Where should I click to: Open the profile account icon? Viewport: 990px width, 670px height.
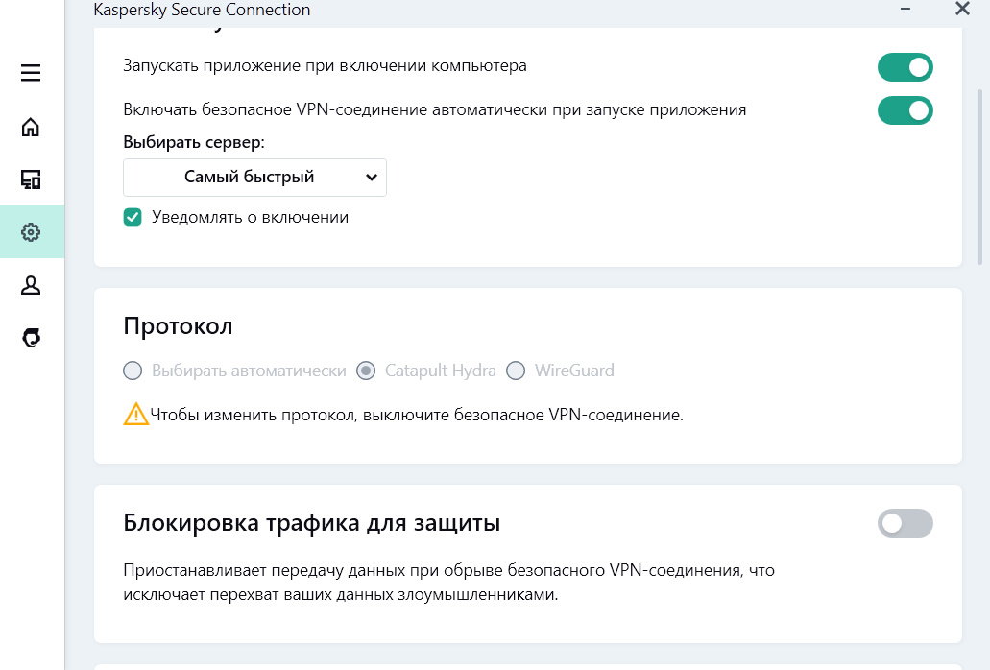[31, 285]
